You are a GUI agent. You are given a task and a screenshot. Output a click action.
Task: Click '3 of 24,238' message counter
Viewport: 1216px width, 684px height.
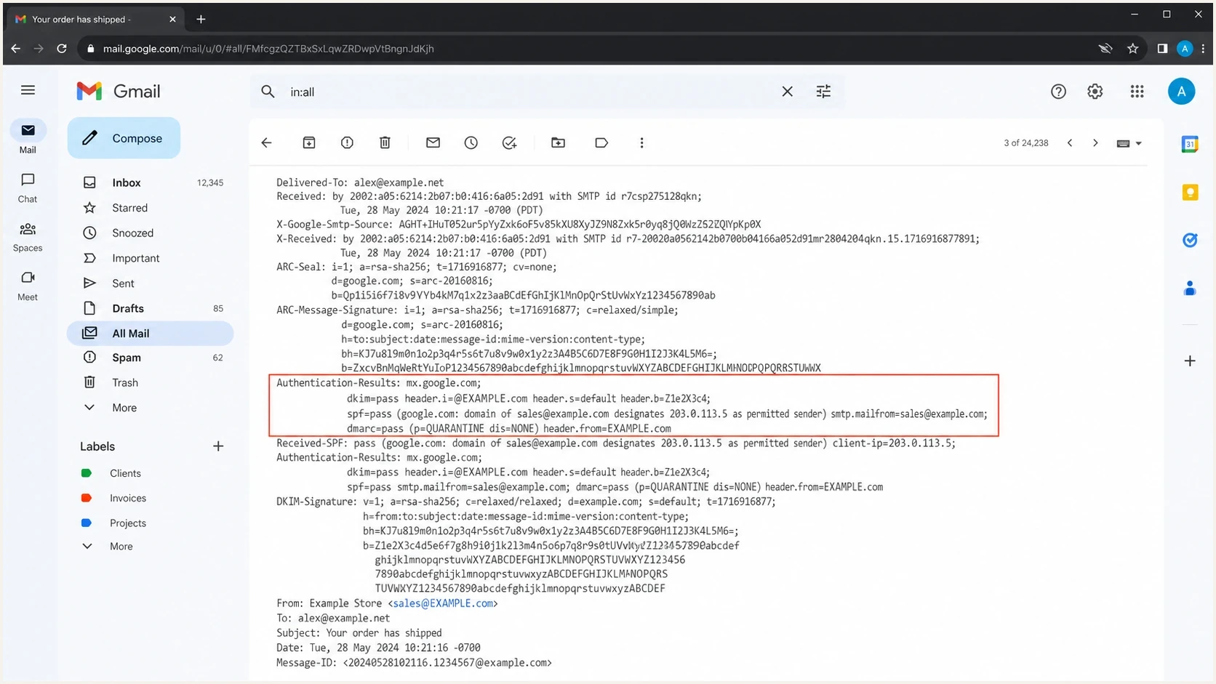(x=1025, y=143)
